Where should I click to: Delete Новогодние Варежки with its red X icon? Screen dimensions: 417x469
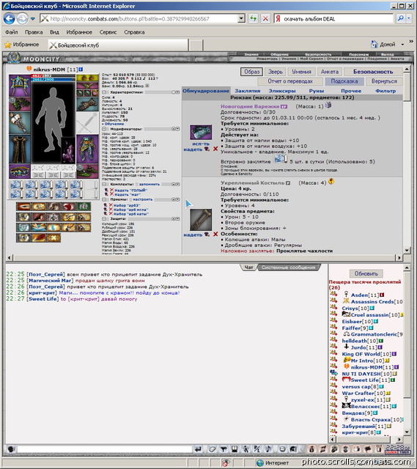point(215,149)
